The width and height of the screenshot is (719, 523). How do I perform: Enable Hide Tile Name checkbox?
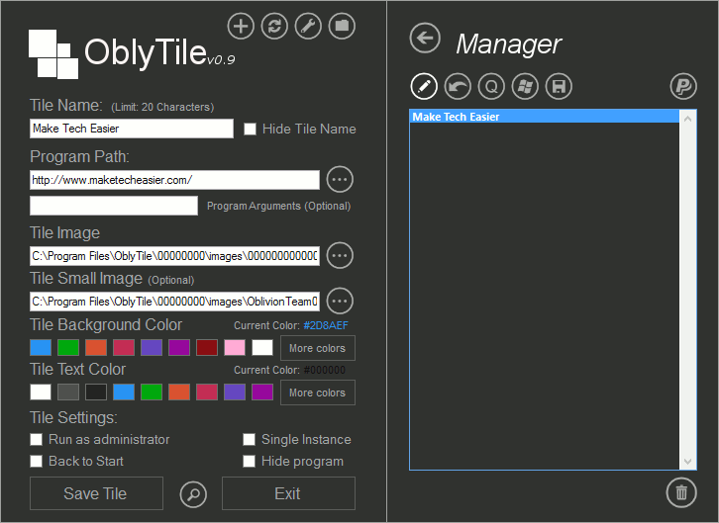point(250,130)
